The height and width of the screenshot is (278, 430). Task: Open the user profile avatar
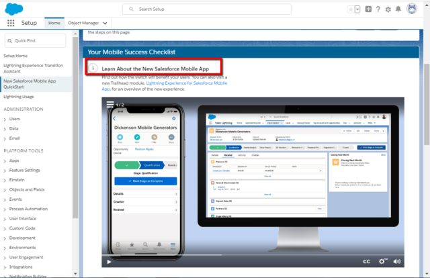pyautogui.click(x=411, y=9)
